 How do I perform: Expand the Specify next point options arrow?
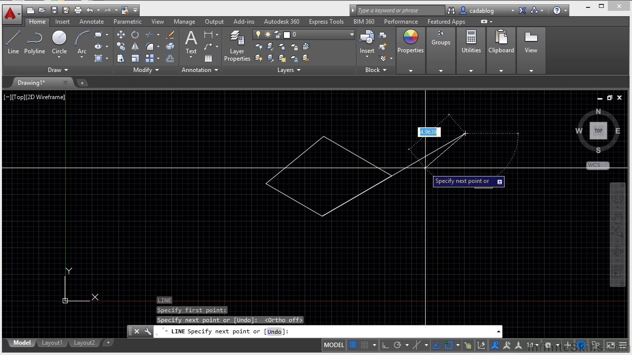[500, 182]
